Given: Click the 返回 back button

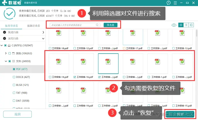Looking at the screenshot, I should (x=18, y=114).
